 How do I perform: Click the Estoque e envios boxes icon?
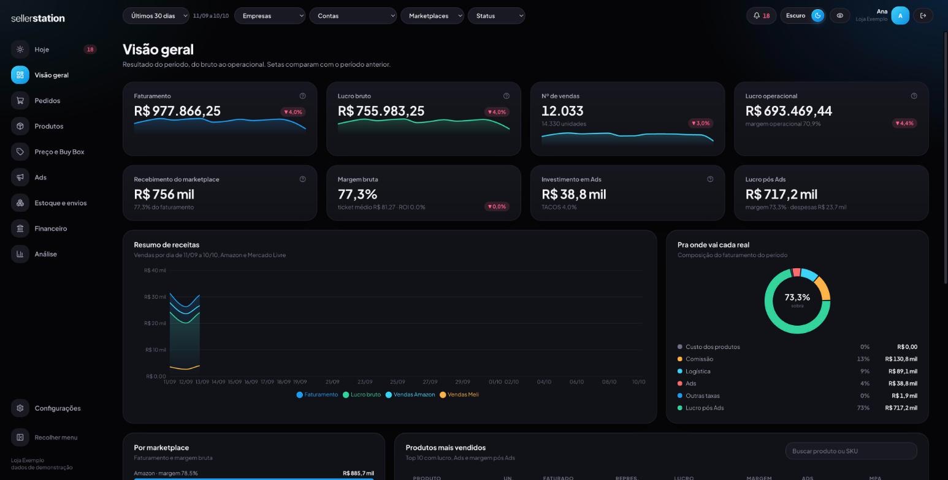20,203
